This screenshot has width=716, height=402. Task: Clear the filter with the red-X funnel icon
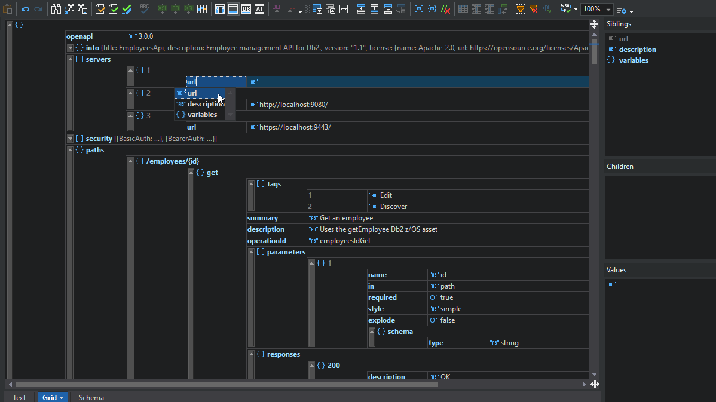point(533,9)
